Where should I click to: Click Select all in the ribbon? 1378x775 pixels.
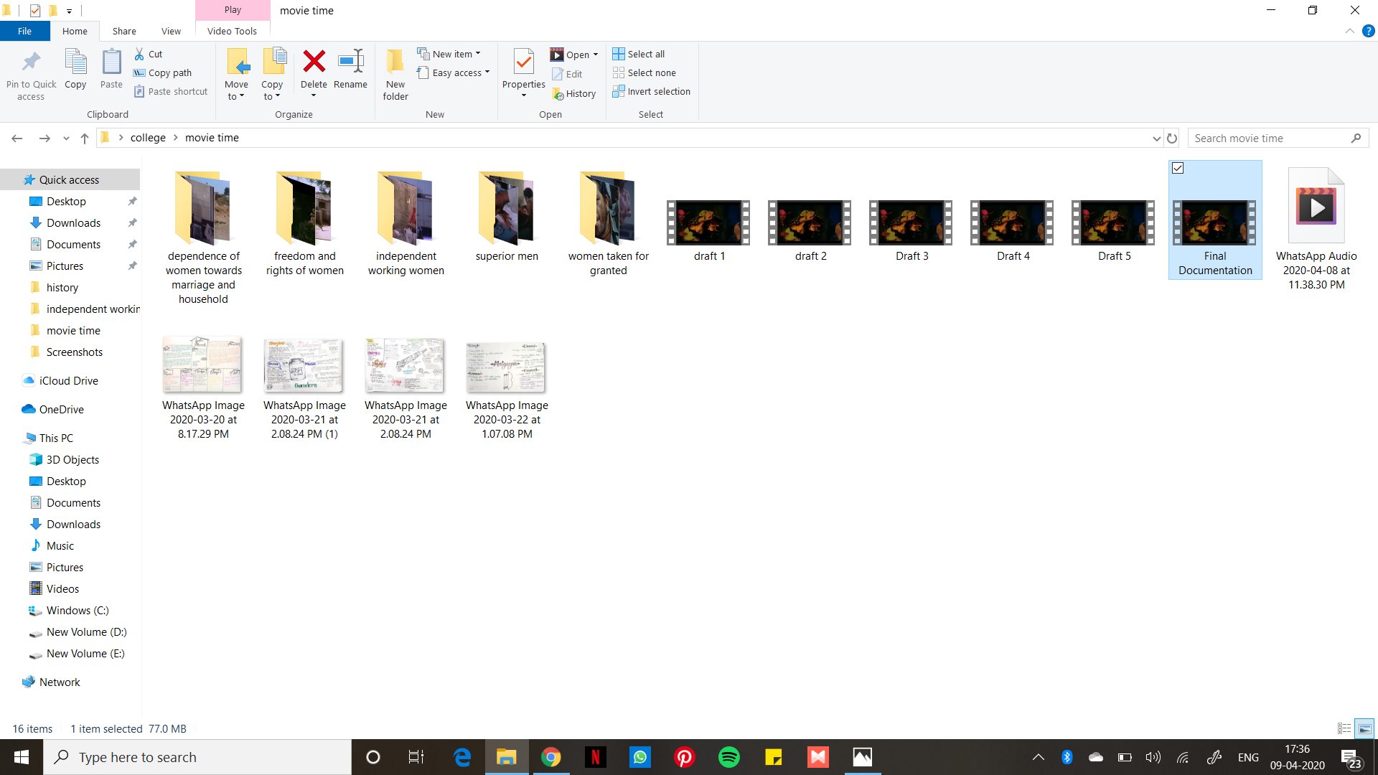pos(639,54)
